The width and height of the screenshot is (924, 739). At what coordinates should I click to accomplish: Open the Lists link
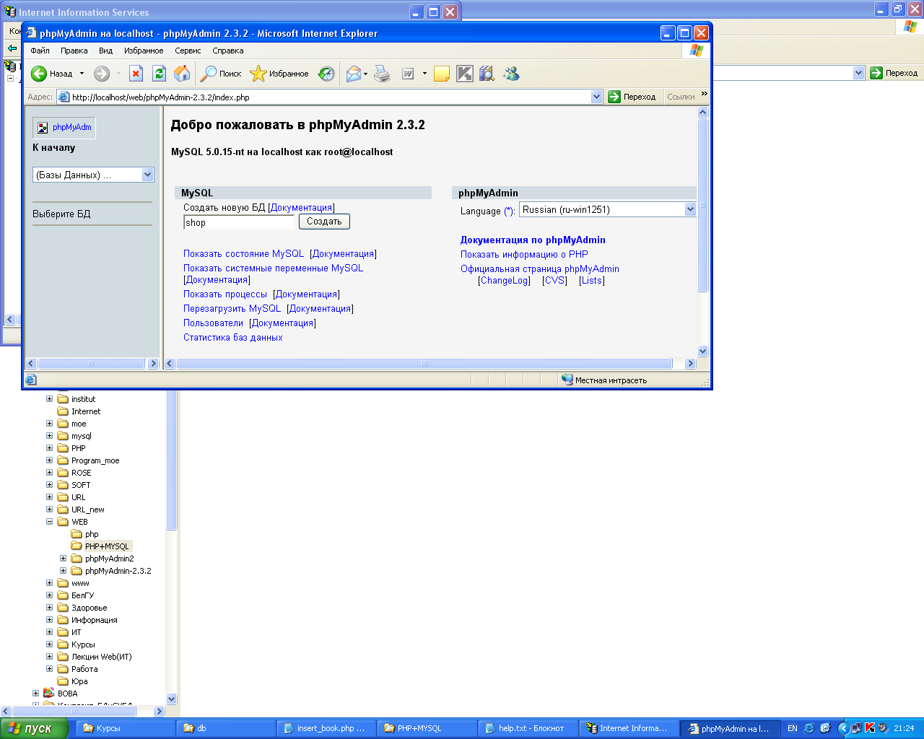pyautogui.click(x=592, y=281)
